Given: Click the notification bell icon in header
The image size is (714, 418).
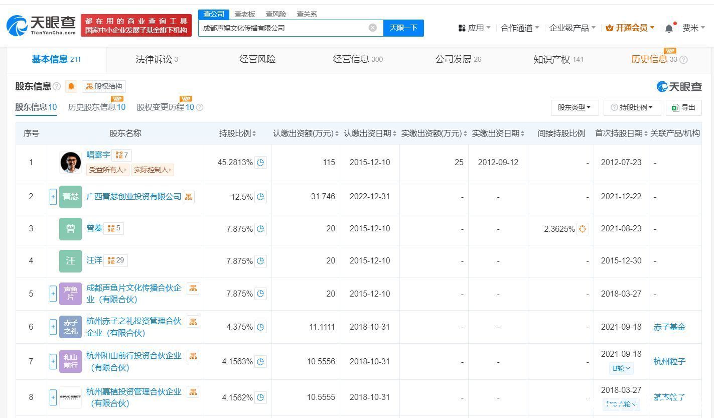Looking at the screenshot, I should click(x=669, y=28).
